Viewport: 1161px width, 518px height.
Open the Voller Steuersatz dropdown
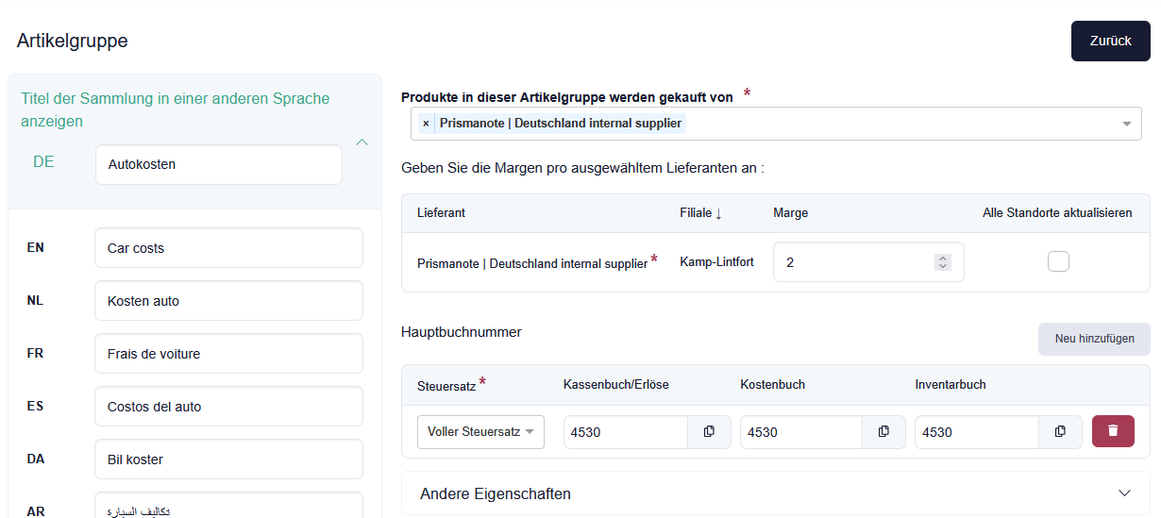(480, 432)
